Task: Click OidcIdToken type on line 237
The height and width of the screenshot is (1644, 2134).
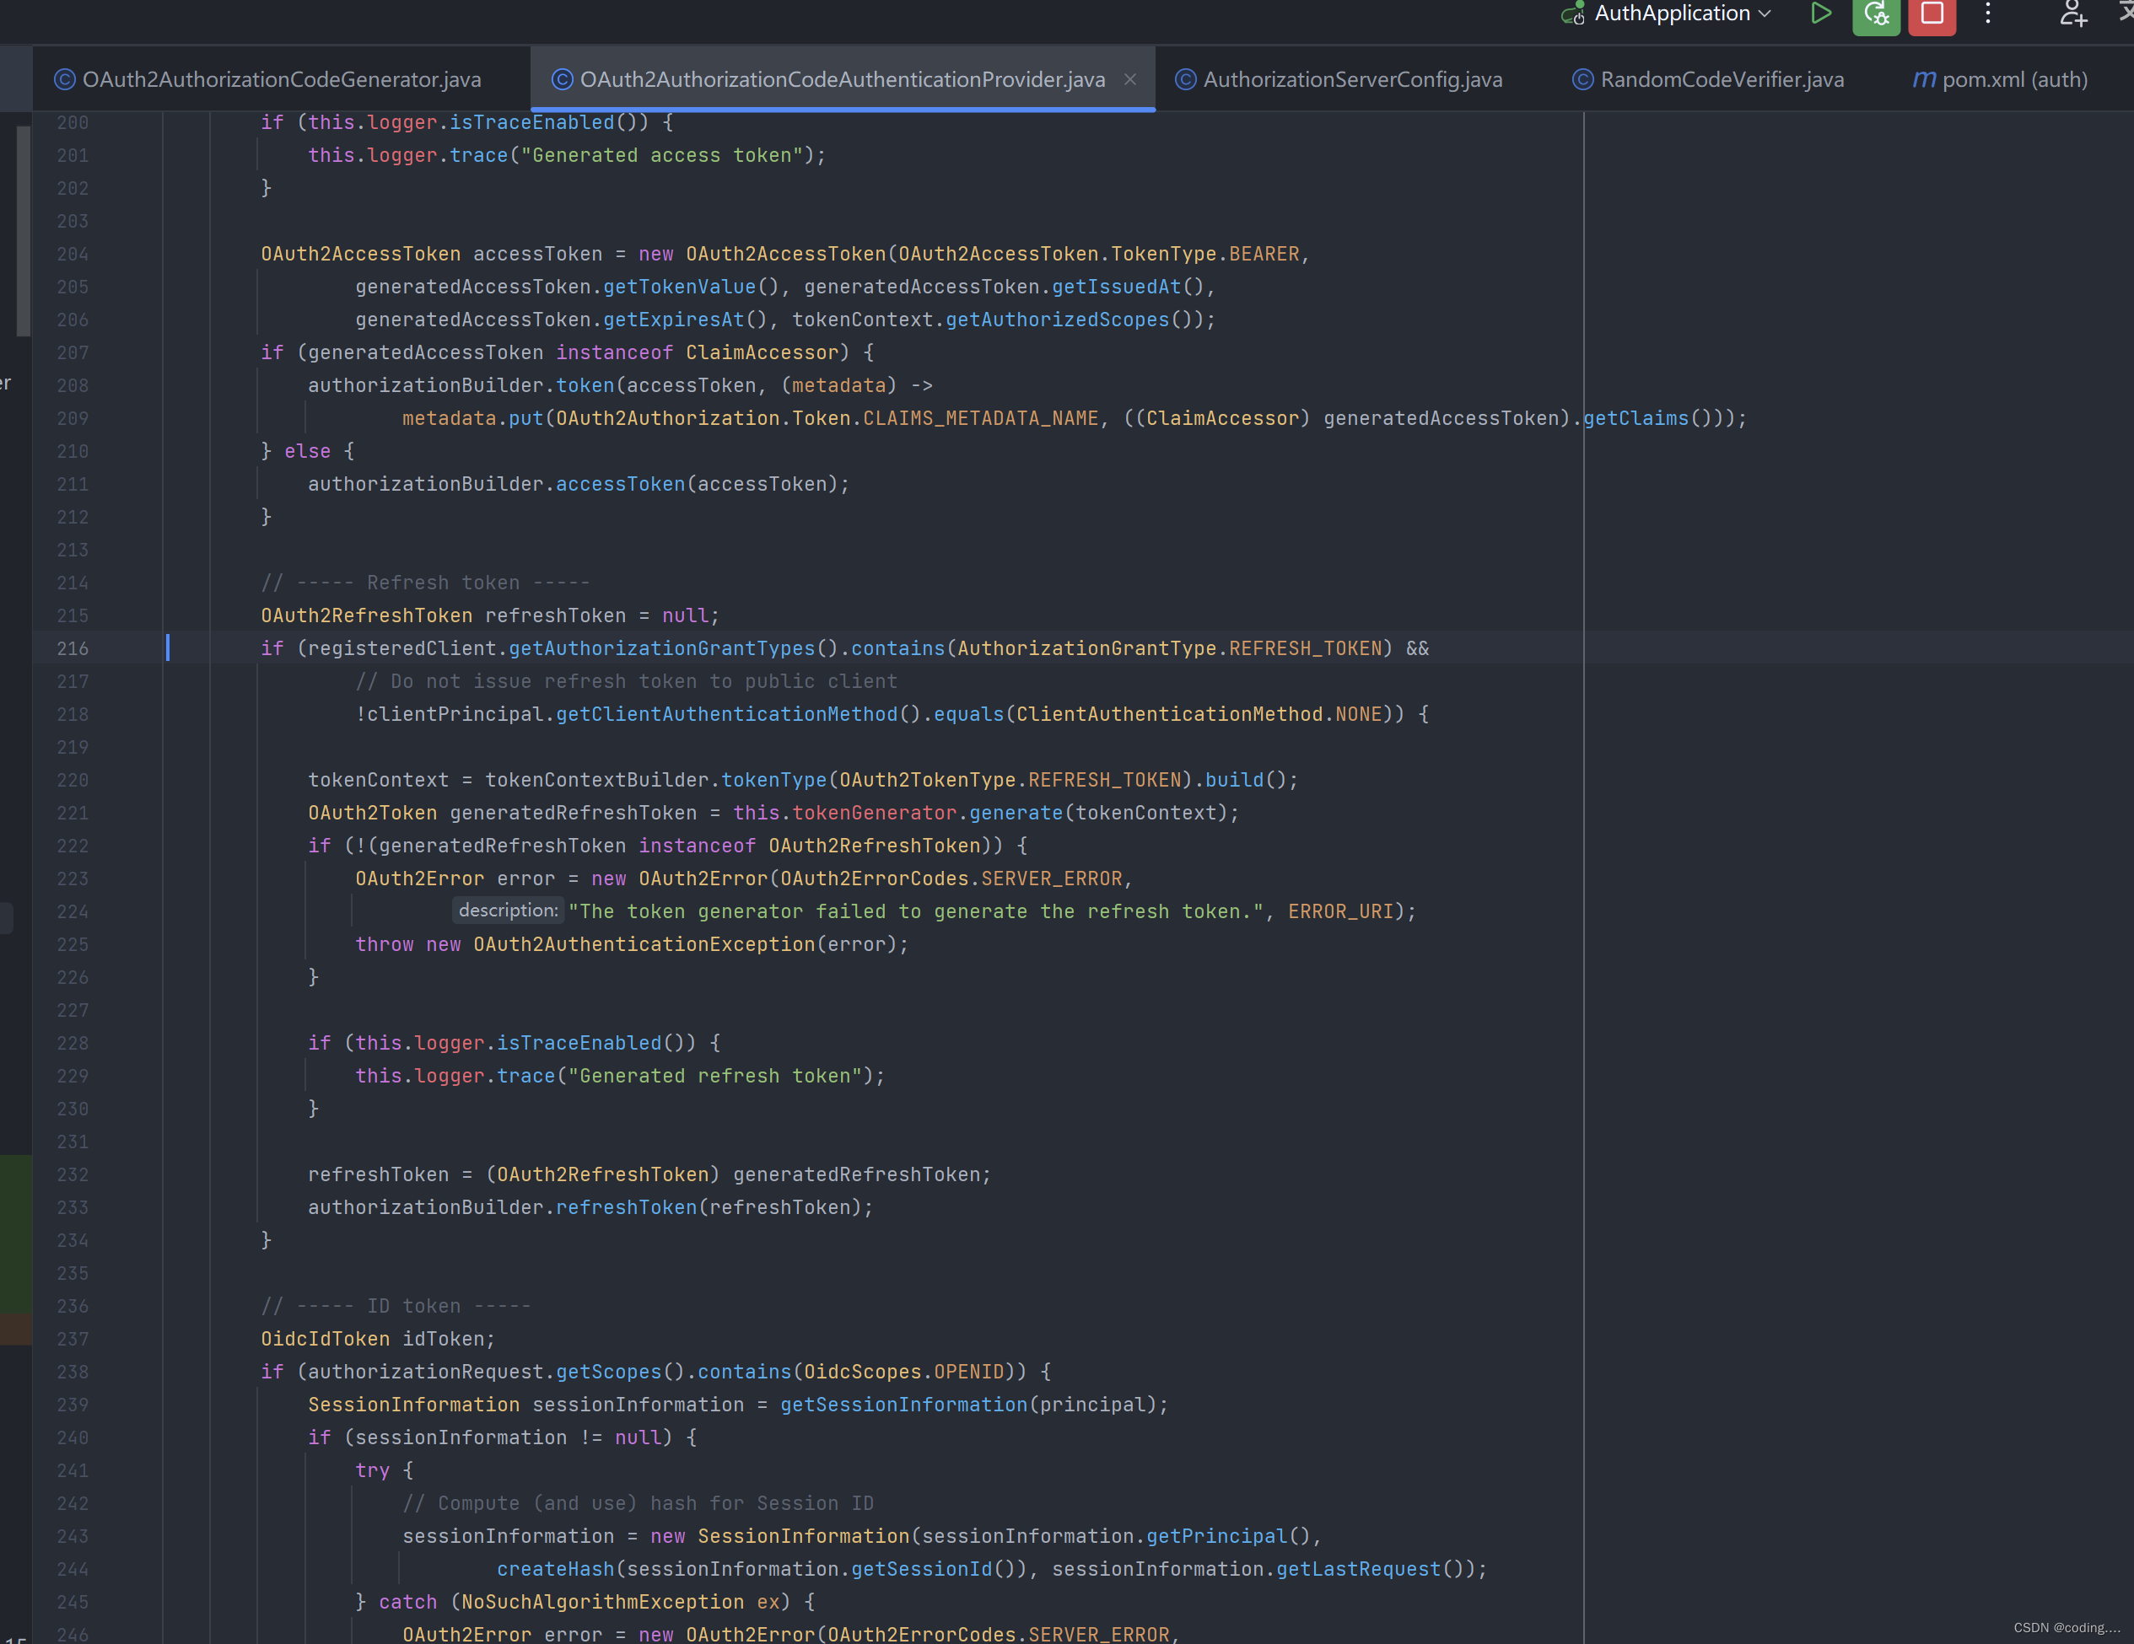Action: coord(325,1340)
